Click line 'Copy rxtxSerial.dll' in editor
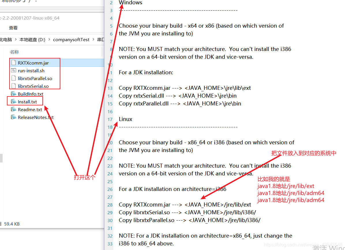Viewport: 345px width, 250px height. 178,96
